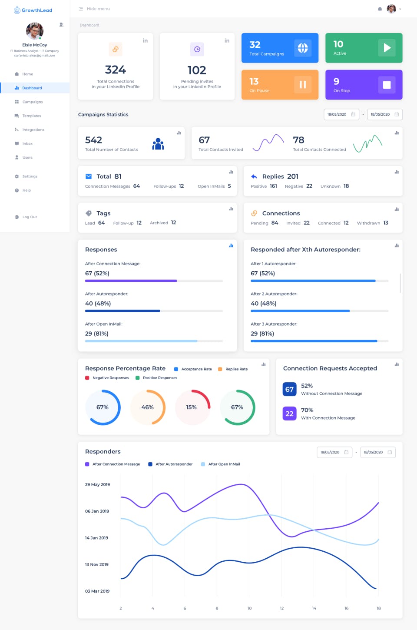417x630 pixels.
Task: Click Hide menu at the top
Action: click(94, 9)
